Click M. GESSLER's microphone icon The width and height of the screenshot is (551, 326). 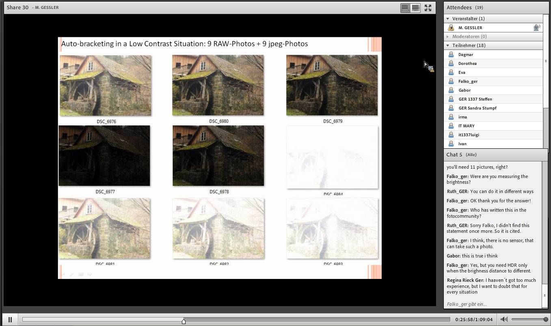click(536, 28)
